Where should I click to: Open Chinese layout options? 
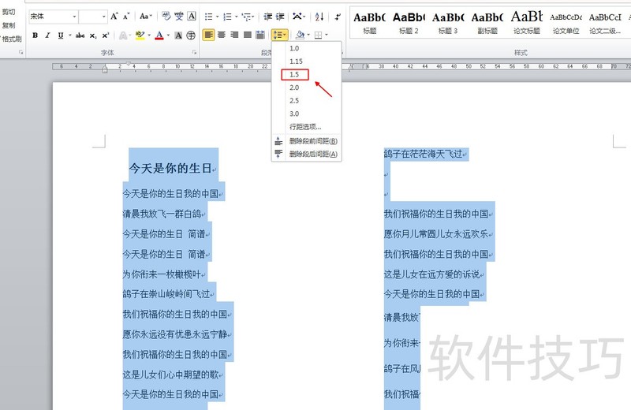298,17
